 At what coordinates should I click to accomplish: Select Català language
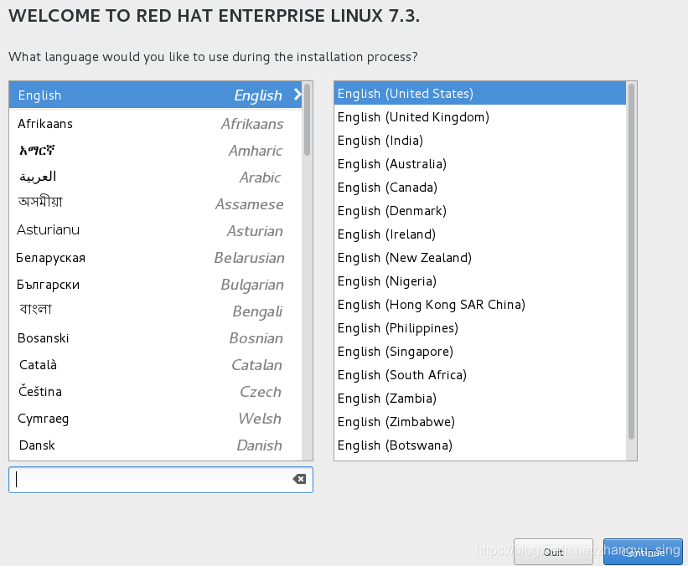pyautogui.click(x=155, y=364)
